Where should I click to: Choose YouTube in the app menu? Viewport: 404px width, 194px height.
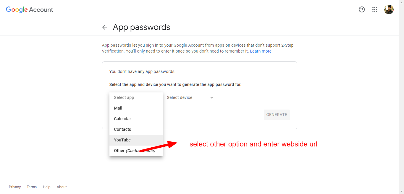pyautogui.click(x=122, y=140)
